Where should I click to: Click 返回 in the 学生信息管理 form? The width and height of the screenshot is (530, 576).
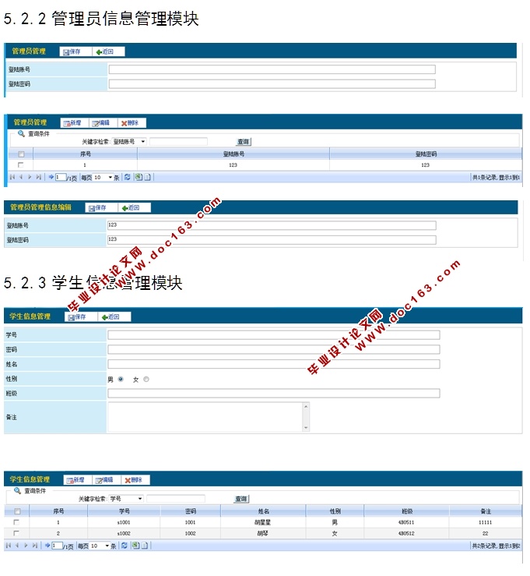[114, 317]
